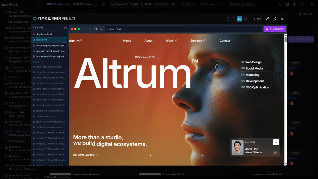This screenshot has width=318, height=179.
Task: Click the 새로고침 refresh button
Action: pos(305,14)
